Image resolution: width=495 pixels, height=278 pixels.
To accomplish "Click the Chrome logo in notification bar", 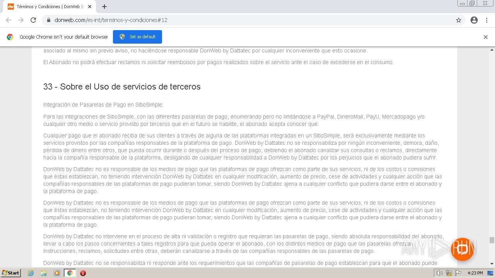I will [x=10, y=37].
